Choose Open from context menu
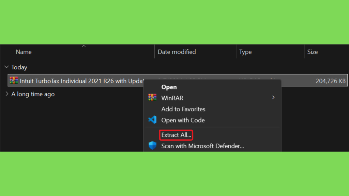349x196 pixels. coord(169,87)
